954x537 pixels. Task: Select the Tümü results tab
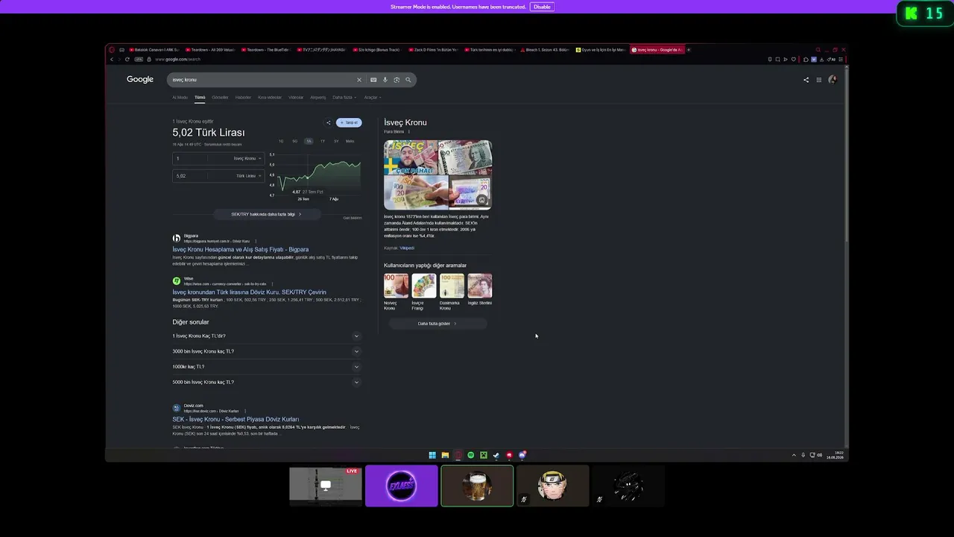point(200,97)
